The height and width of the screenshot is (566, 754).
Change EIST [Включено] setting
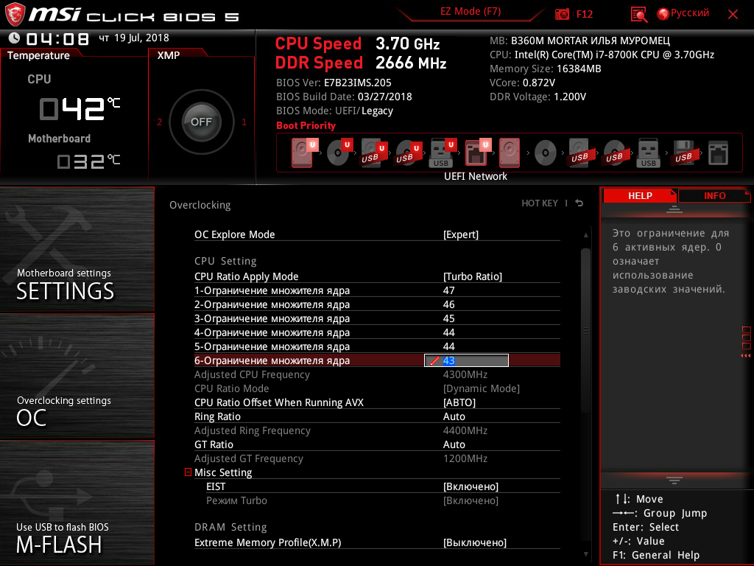click(471, 486)
